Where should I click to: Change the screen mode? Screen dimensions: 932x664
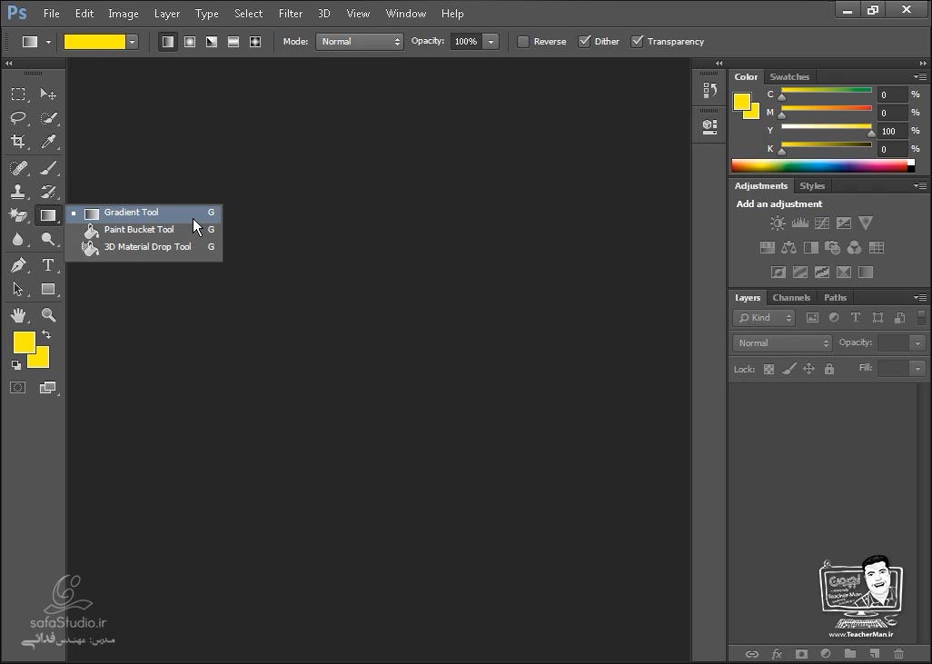48,388
